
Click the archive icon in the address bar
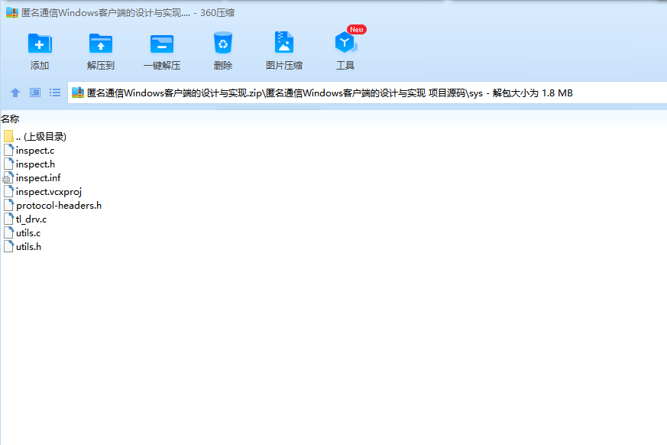point(78,93)
